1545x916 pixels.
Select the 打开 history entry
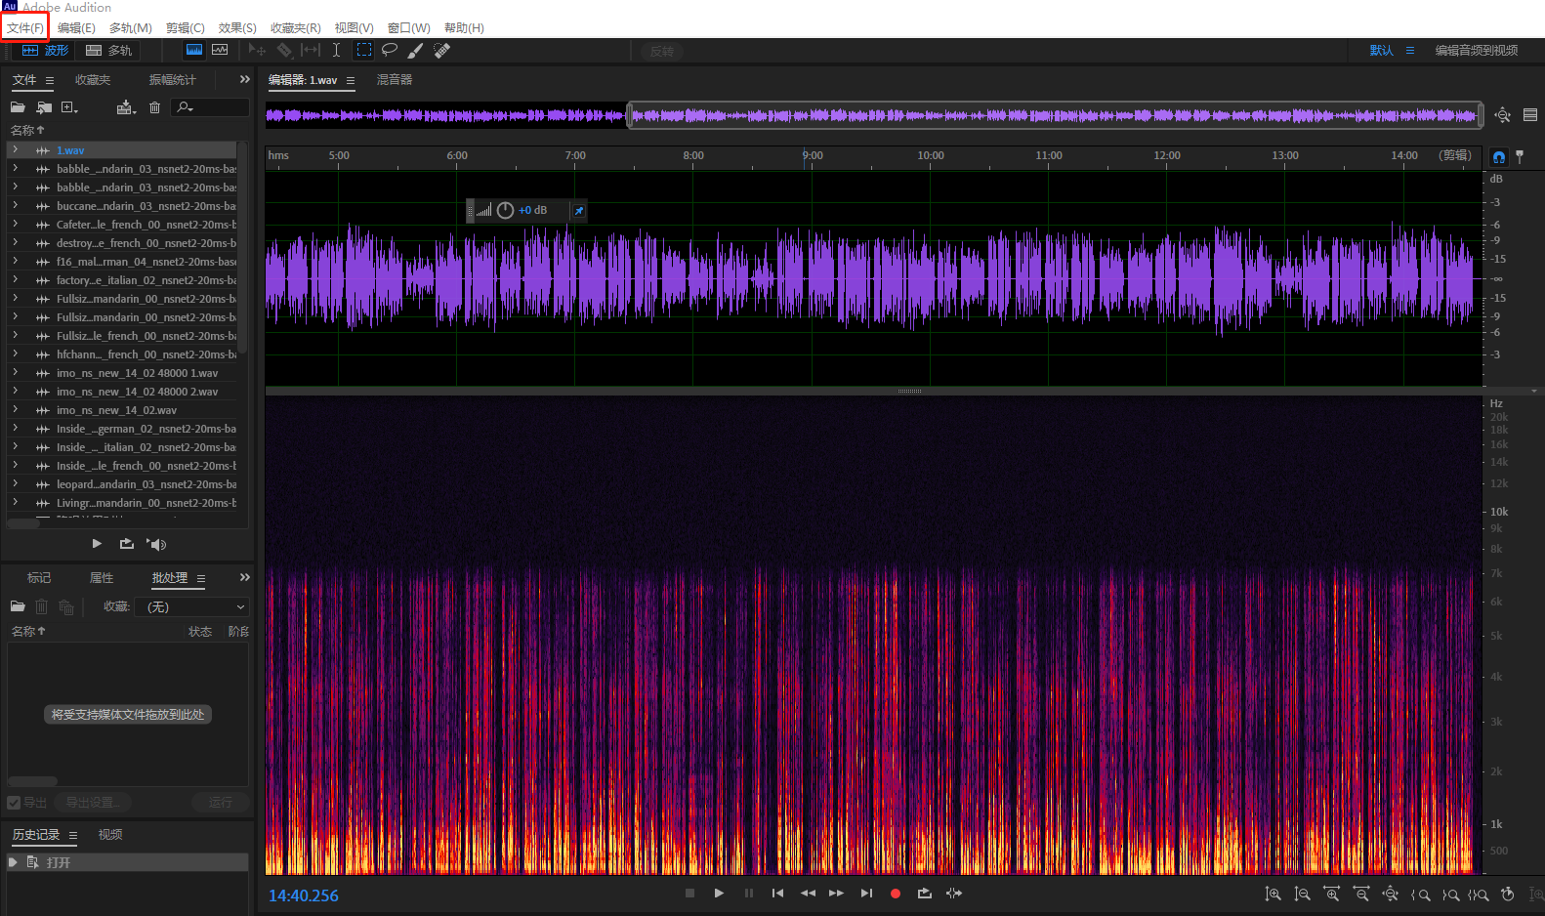[127, 862]
